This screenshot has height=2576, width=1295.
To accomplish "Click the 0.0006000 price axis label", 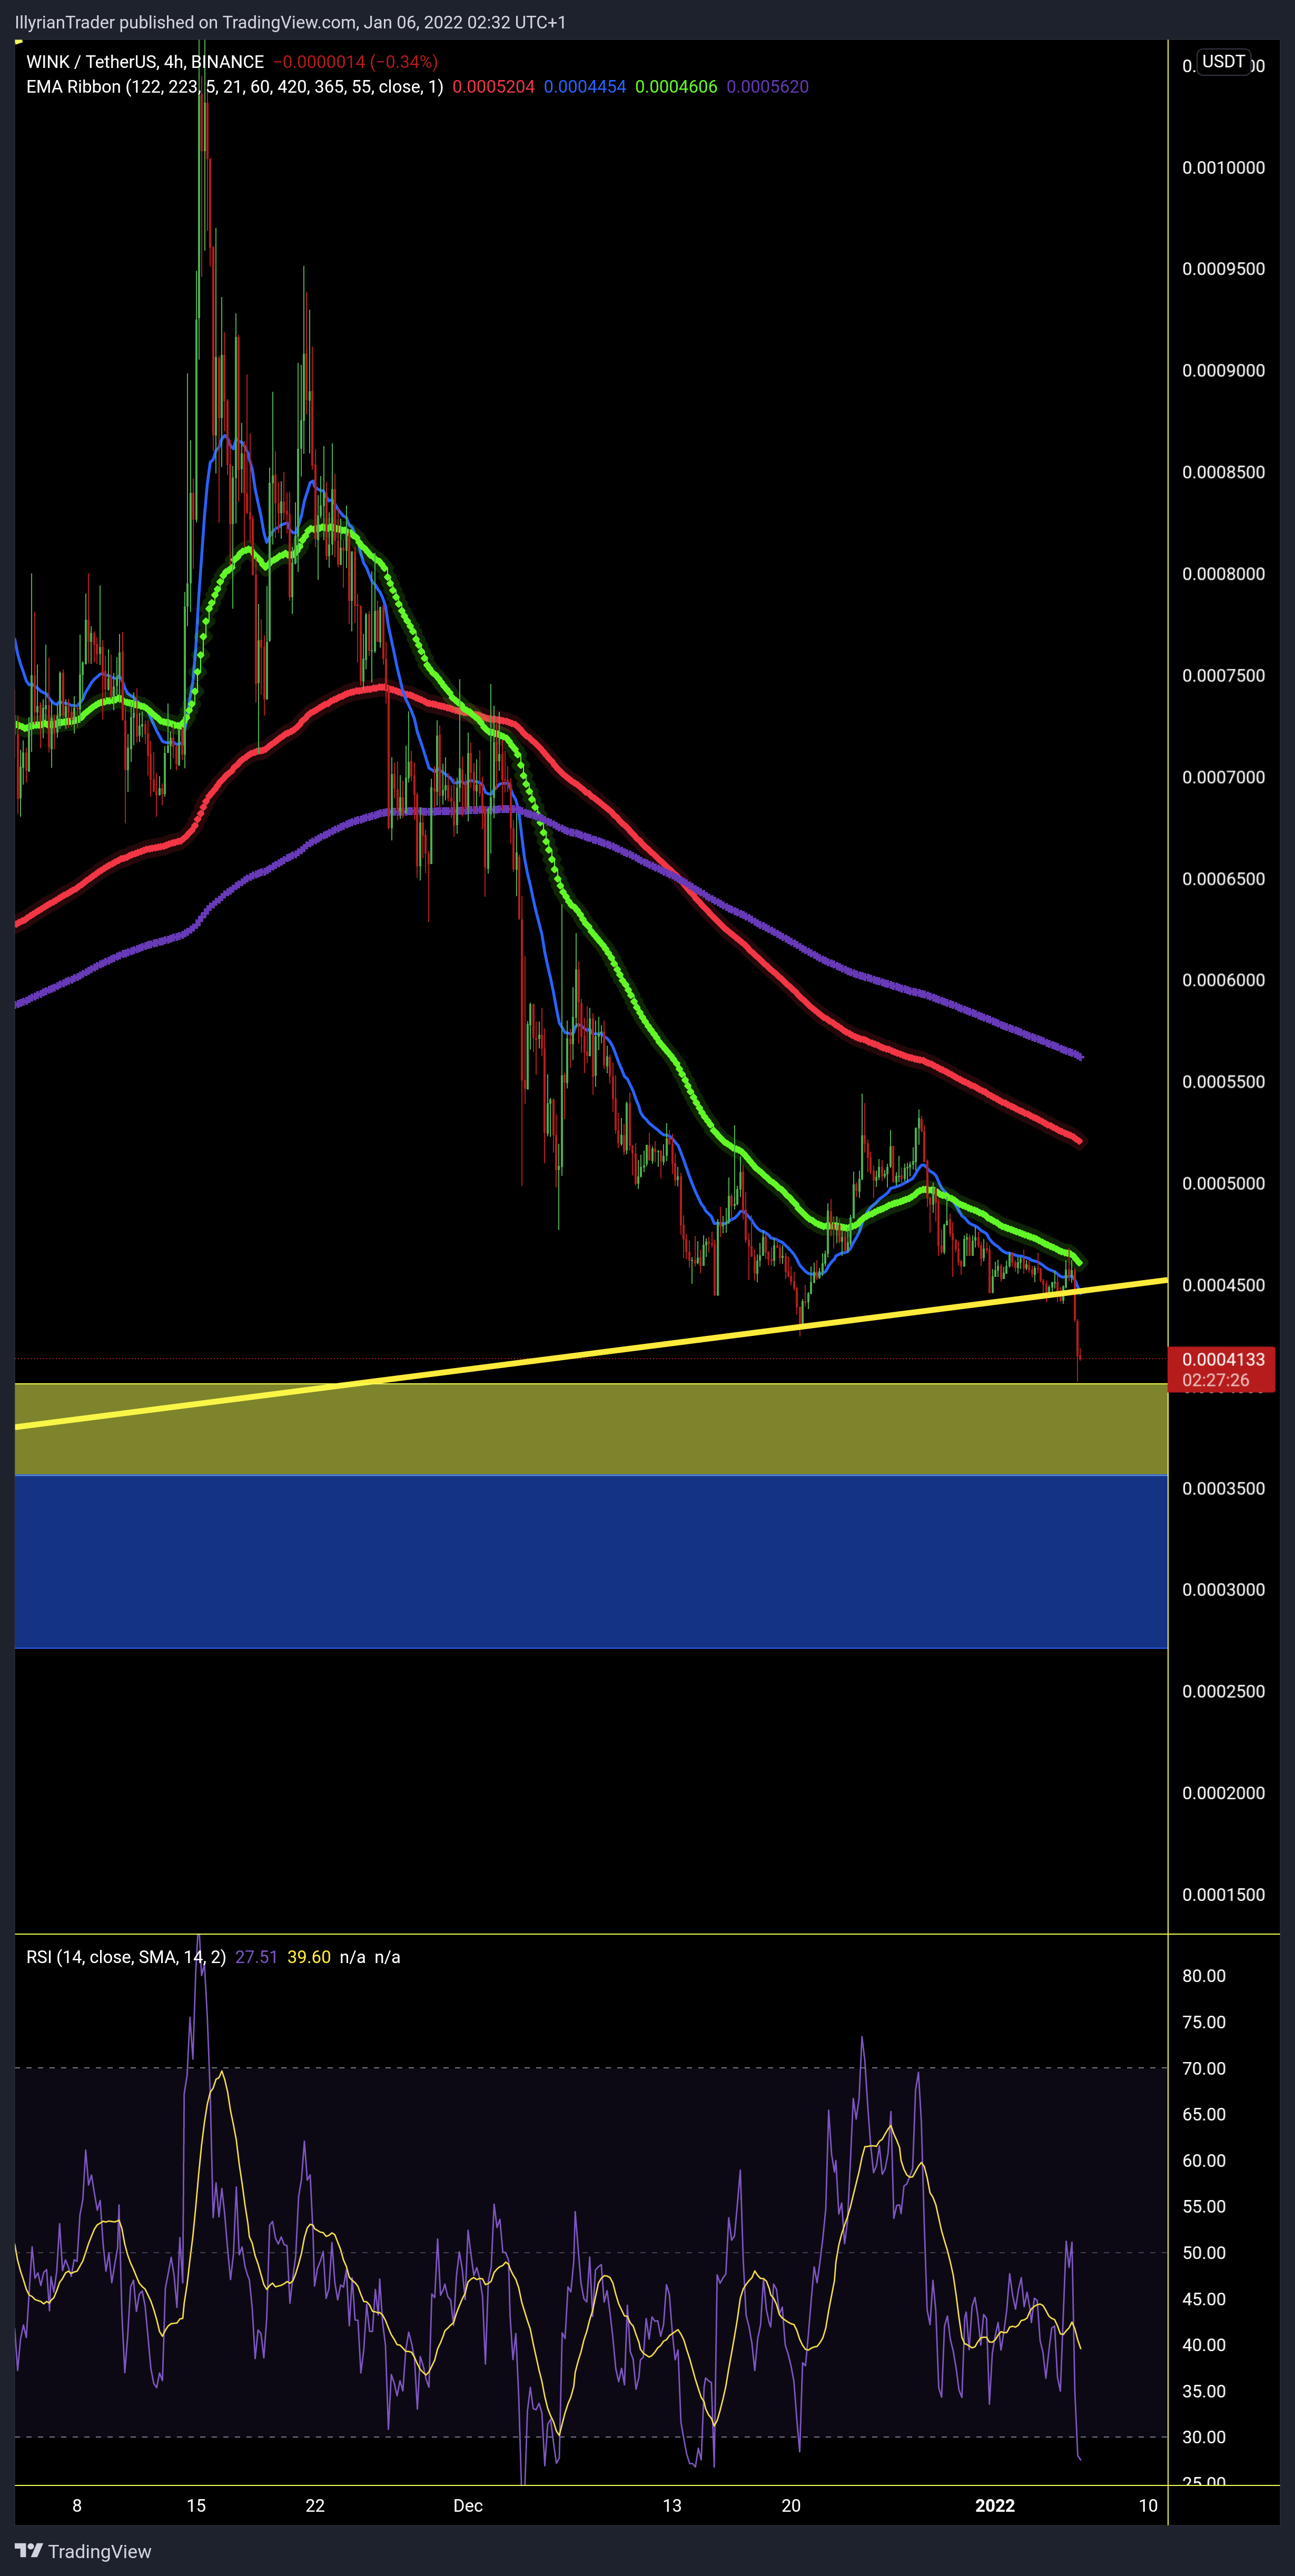I will (1223, 981).
